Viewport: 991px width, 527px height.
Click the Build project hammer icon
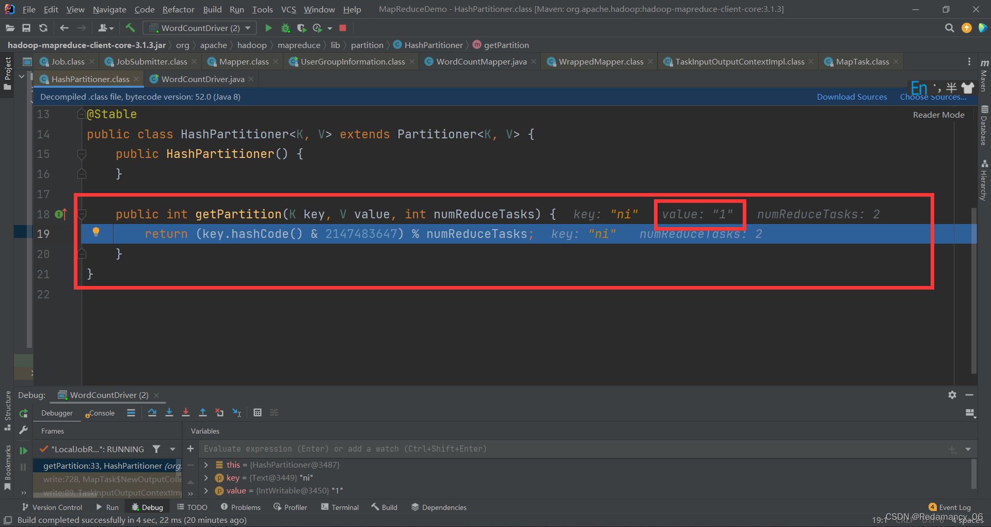130,28
